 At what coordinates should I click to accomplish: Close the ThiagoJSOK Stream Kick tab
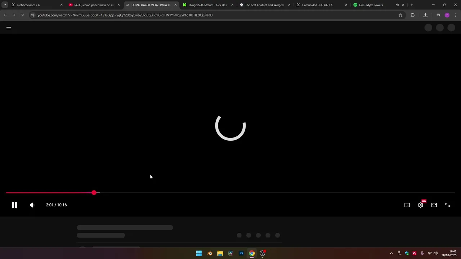232,5
